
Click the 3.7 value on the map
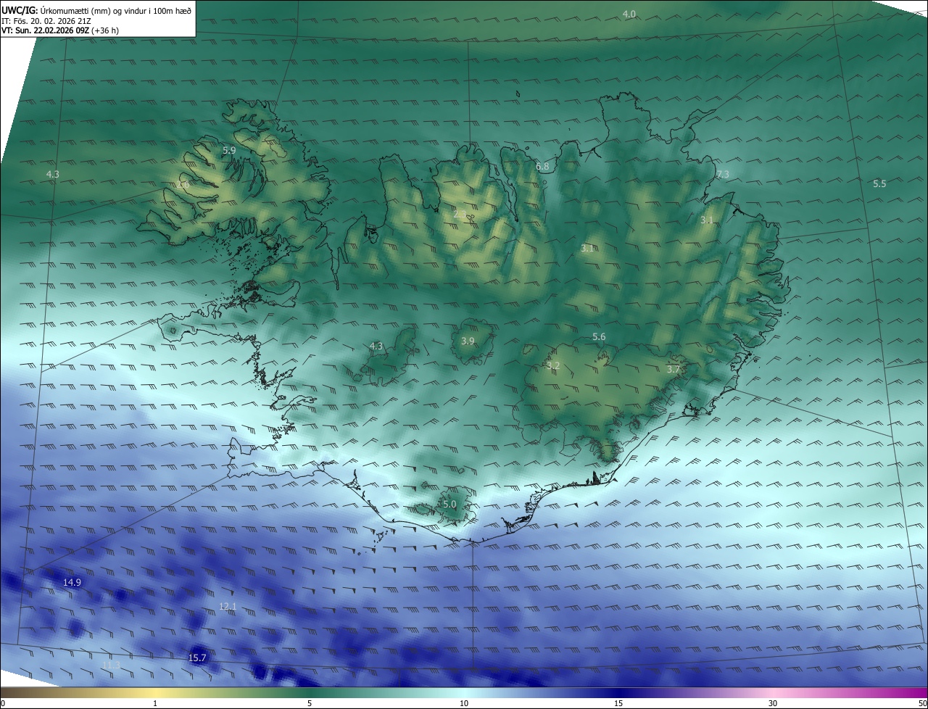point(674,369)
